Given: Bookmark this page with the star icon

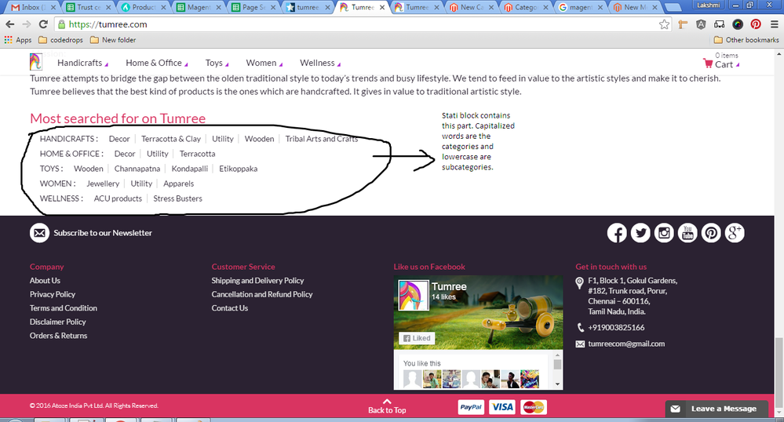Looking at the screenshot, I should [x=664, y=24].
